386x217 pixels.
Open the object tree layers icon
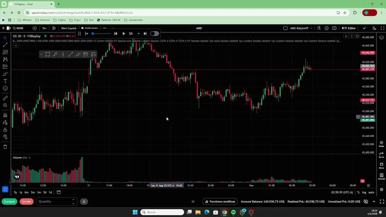click(x=381, y=38)
